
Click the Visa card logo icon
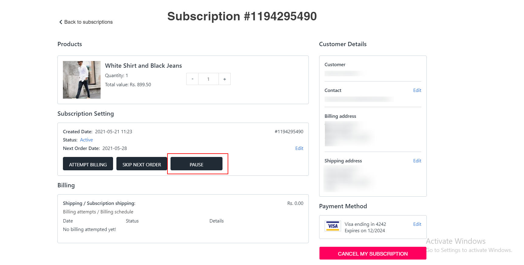point(333,226)
